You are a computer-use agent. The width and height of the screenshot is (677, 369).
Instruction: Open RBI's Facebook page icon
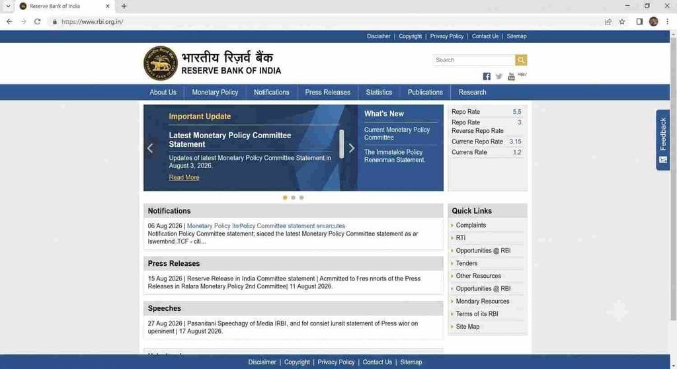487,77
